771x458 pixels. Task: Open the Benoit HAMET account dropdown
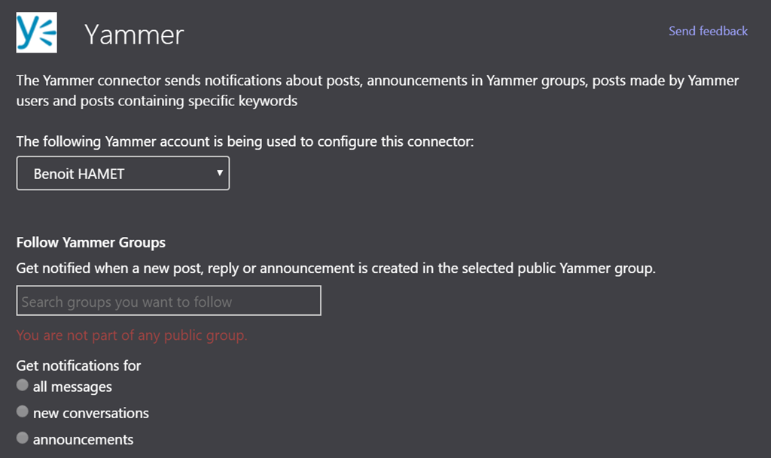point(123,174)
